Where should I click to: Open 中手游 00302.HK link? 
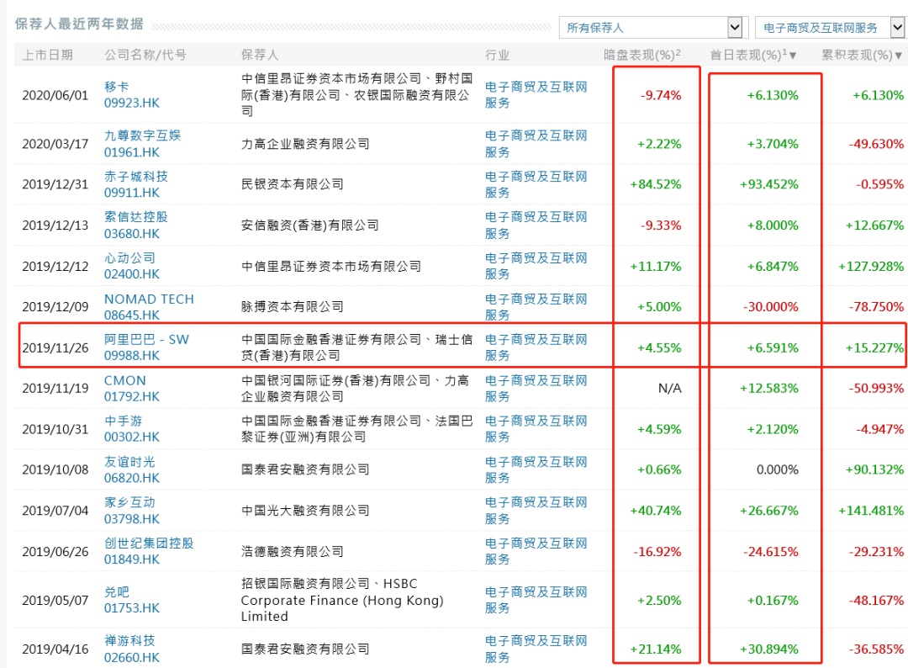point(131,429)
